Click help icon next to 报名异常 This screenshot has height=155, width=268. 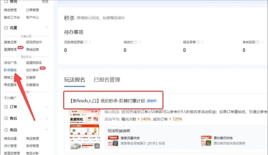click(x=198, y=42)
